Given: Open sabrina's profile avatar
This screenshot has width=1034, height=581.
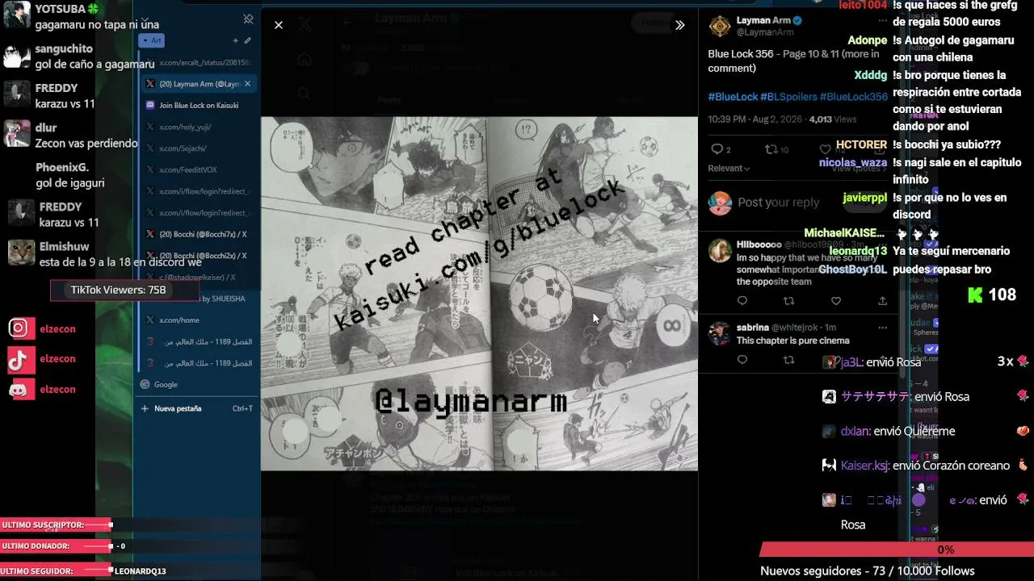Looking at the screenshot, I should (x=720, y=333).
